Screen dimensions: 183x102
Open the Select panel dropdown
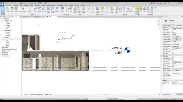3,14
